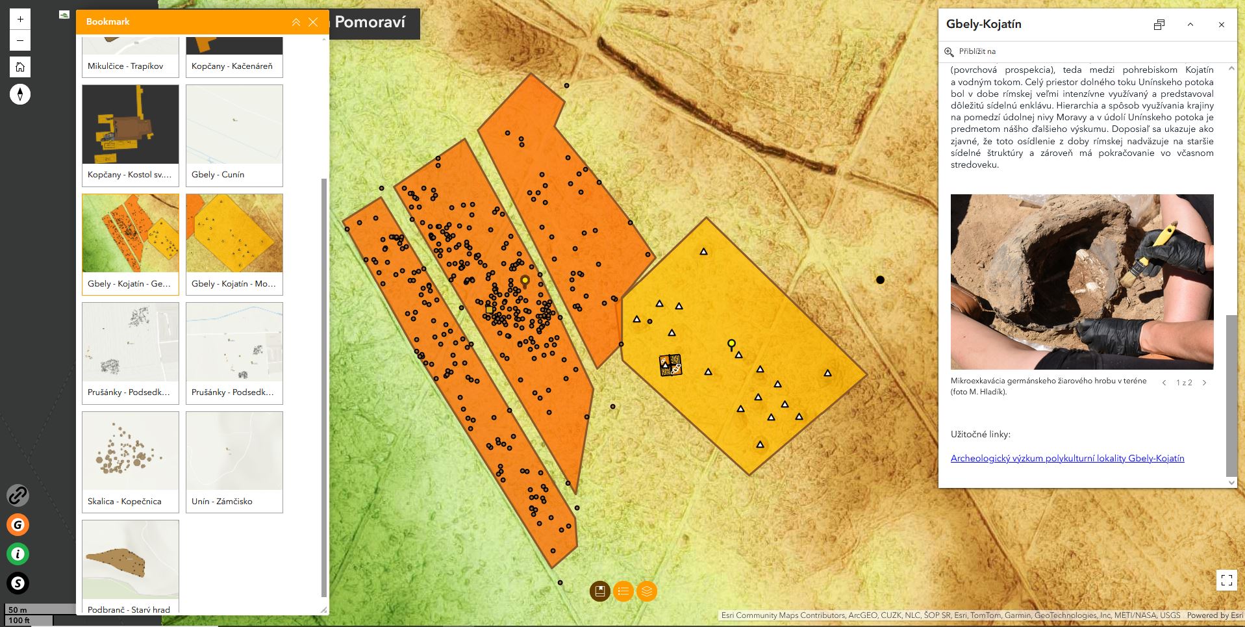Zoom in on the map
Screen dimensions: 1245x627
[x=20, y=19]
